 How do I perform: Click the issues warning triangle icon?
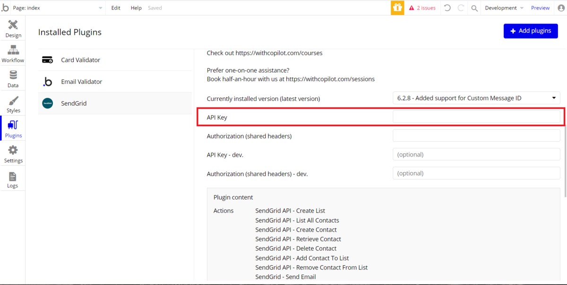tap(412, 8)
